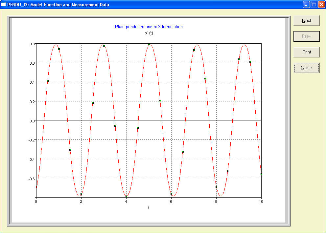
Task: Click the 't' label below the x-axis
Action: [149, 208]
